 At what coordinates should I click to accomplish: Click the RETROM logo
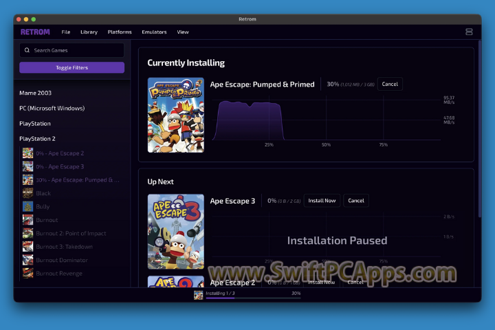click(35, 32)
